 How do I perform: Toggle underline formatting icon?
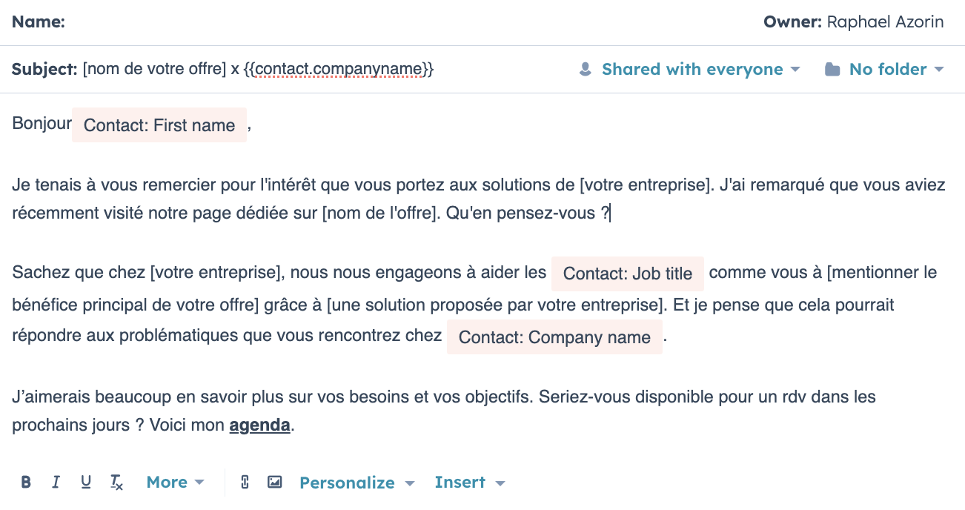pyautogui.click(x=86, y=483)
